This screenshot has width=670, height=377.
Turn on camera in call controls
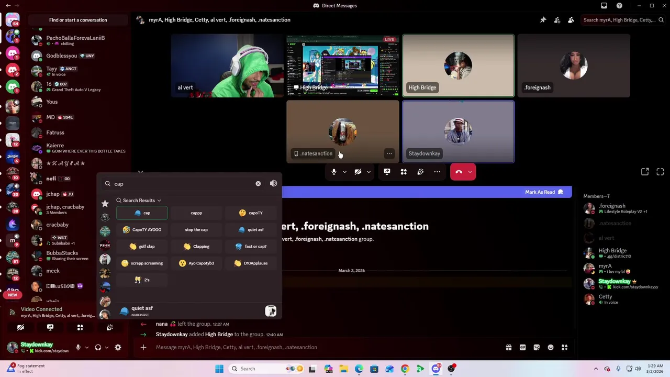tap(358, 172)
